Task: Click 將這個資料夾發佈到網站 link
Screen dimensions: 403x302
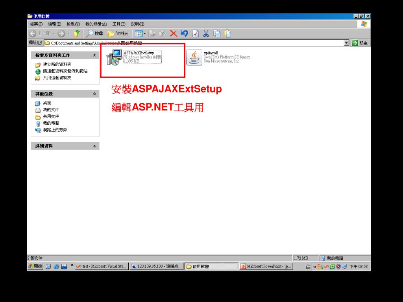Action: (65, 71)
